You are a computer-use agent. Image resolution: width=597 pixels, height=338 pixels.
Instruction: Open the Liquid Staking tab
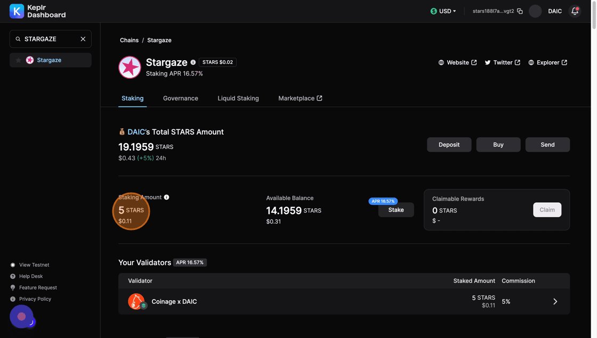(238, 98)
